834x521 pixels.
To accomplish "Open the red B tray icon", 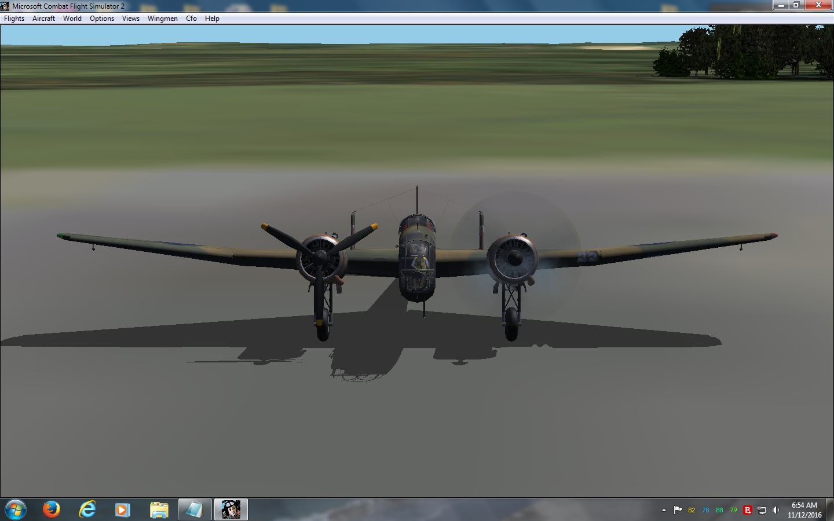I will click(x=748, y=510).
